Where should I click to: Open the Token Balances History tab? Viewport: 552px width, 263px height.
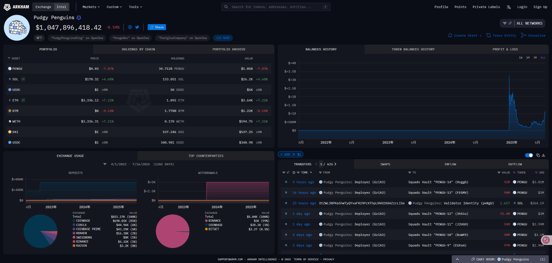(413, 49)
